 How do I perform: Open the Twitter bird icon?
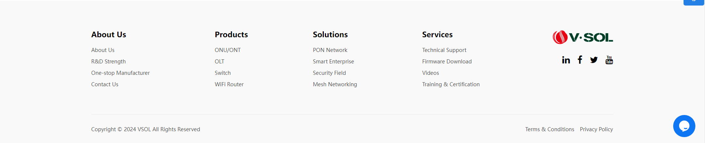594,60
